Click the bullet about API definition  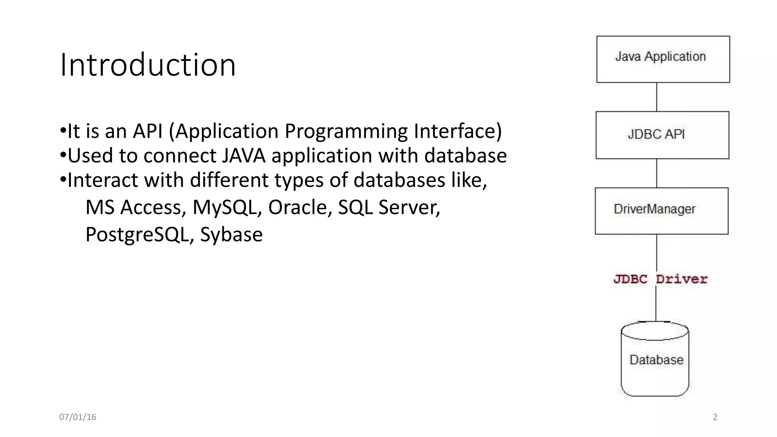click(281, 131)
